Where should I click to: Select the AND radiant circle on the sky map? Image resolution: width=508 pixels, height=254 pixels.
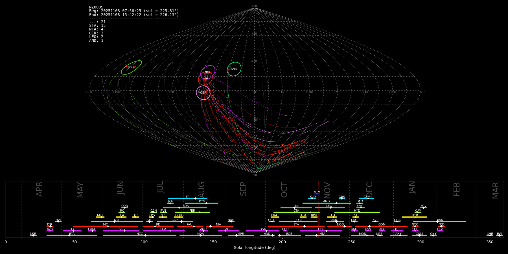click(234, 69)
